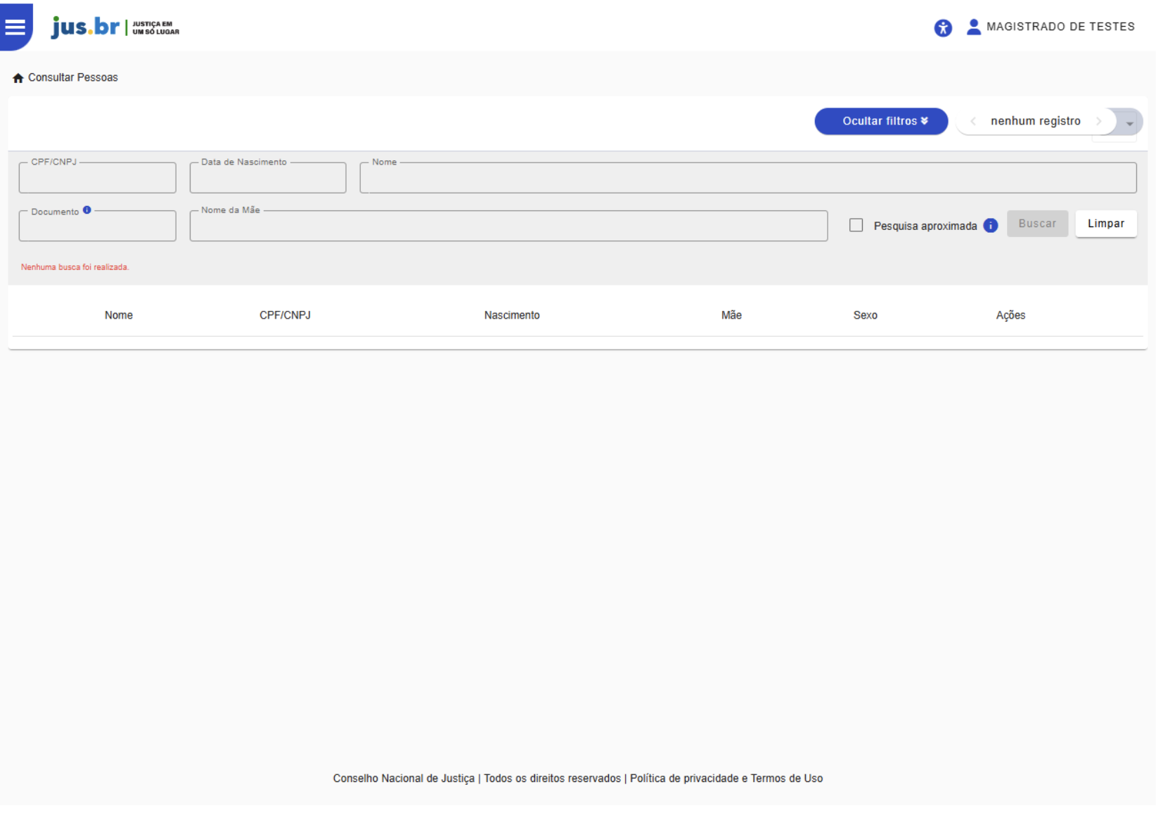Focus the CPF/CNPJ input field

(97, 179)
